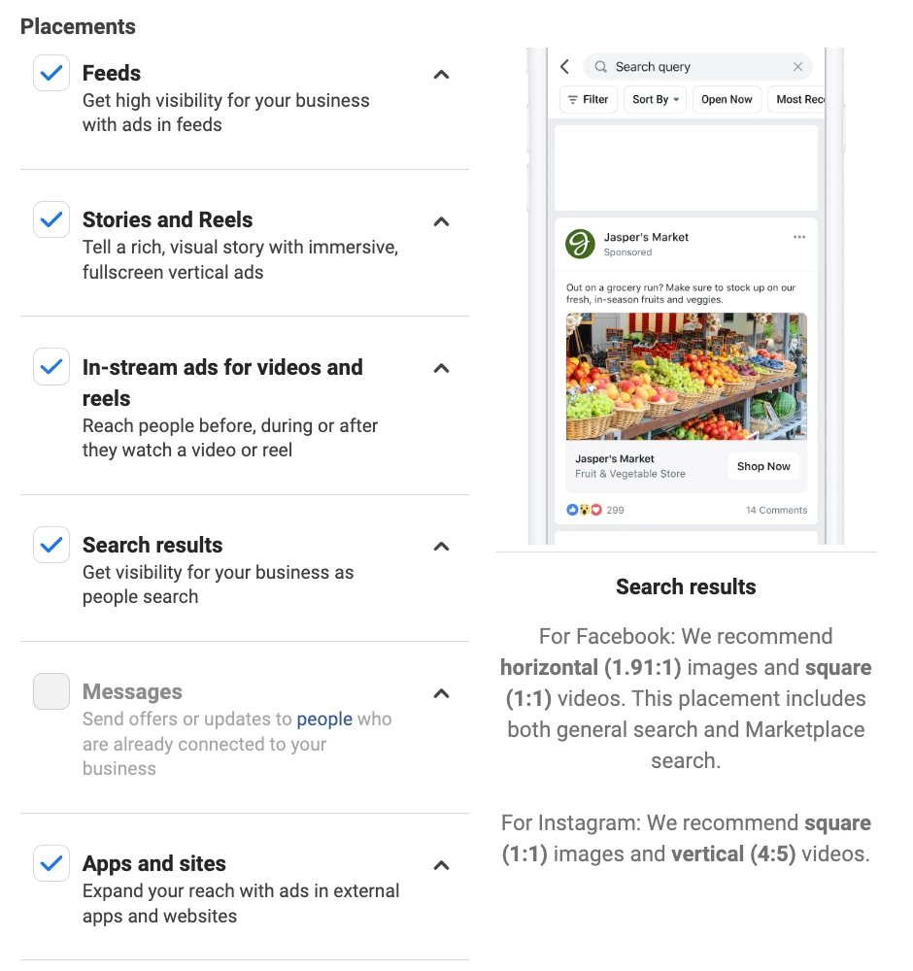Disable the Search results placement checkbox
913x971 pixels.
point(51,545)
